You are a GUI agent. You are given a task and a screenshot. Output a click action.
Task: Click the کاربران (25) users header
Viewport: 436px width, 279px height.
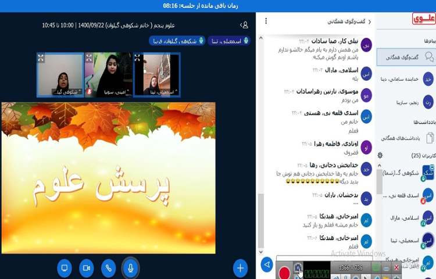pos(423,155)
